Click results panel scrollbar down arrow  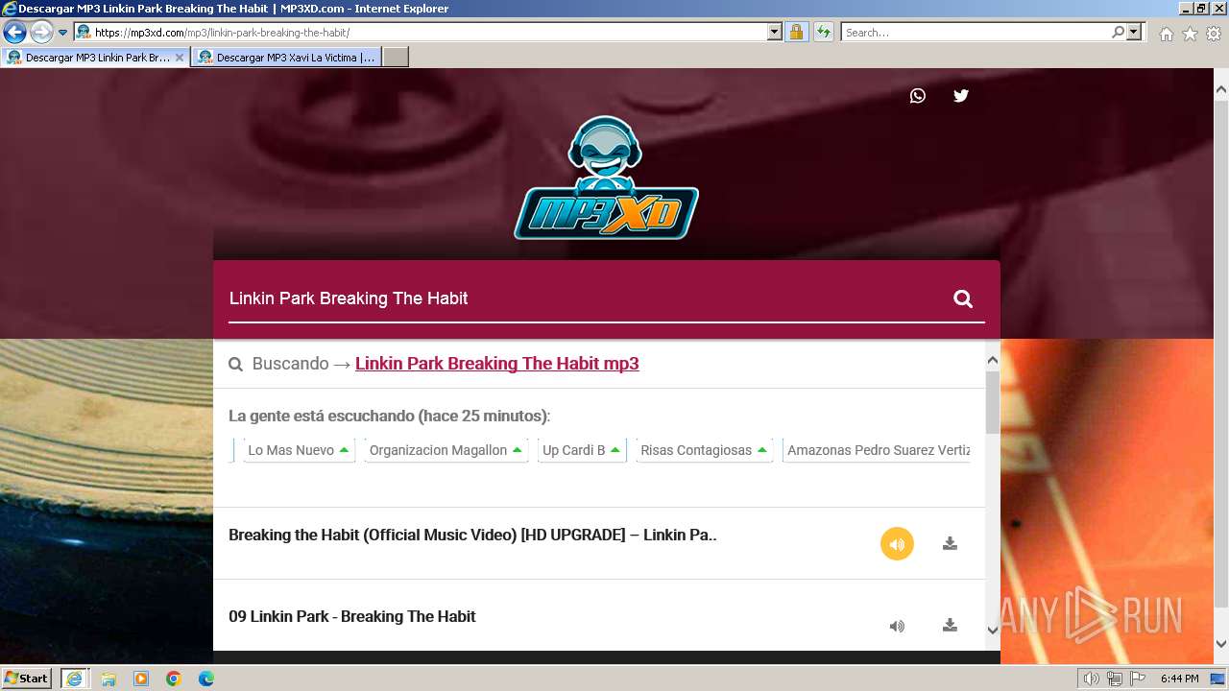point(993,631)
